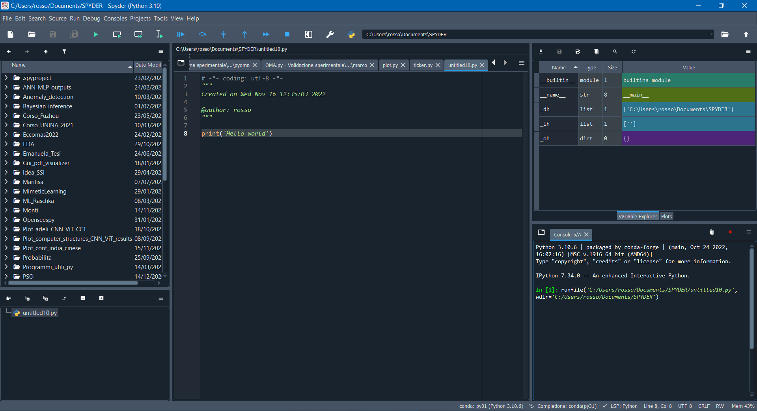Click the Run current cell icon
The image size is (757, 411).
point(117,35)
